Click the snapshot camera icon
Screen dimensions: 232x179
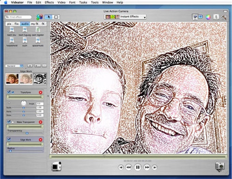pyautogui.click(x=220, y=167)
